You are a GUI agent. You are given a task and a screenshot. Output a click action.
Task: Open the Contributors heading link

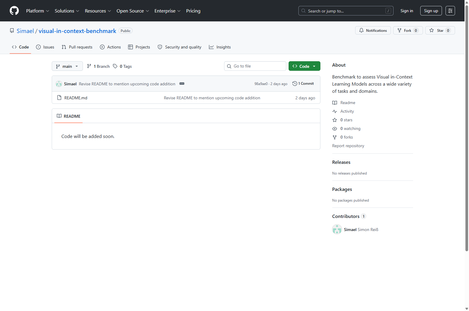[x=349, y=216]
